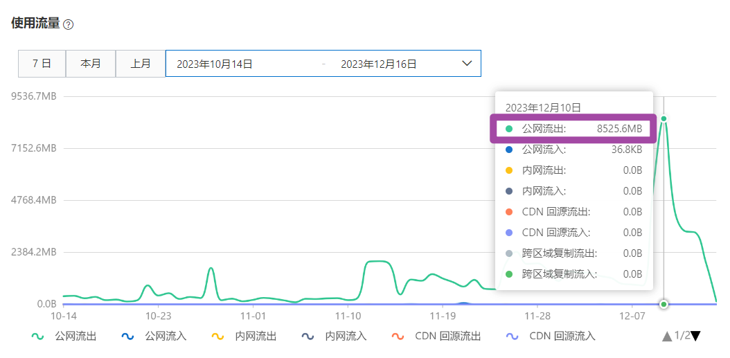730x358 pixels.
Task: Hide the 内网流出 legend series
Action: tap(244, 337)
